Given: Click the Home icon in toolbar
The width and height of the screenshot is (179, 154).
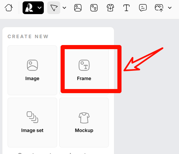Looking at the screenshot, I should click(9, 8).
